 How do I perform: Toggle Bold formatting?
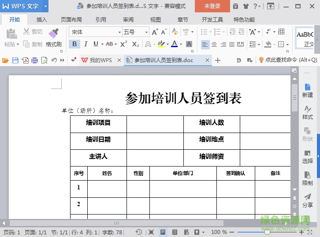[74, 44]
